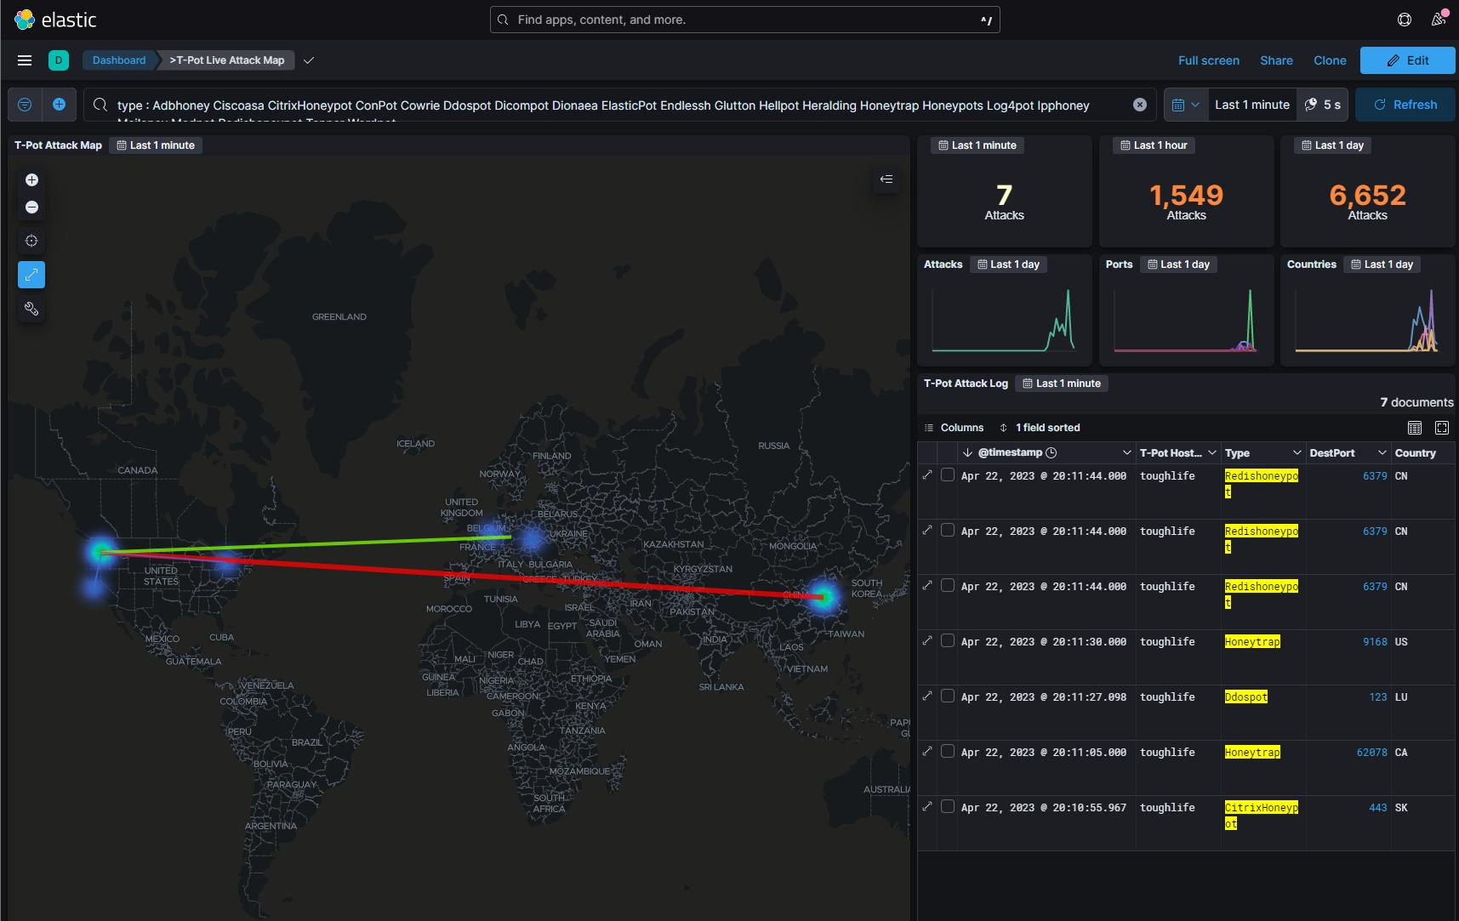Open the help menu icon

(x=1405, y=20)
